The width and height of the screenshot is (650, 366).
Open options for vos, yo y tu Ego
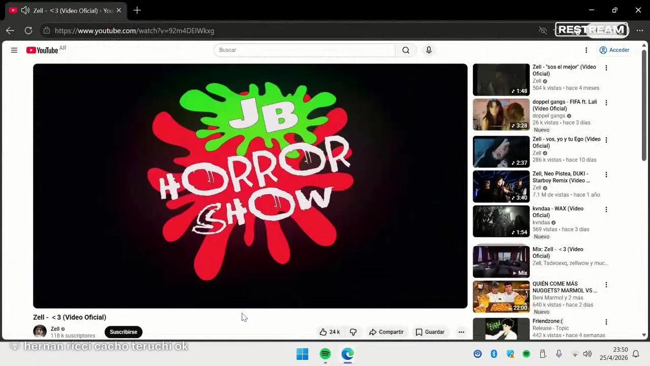[606, 140]
